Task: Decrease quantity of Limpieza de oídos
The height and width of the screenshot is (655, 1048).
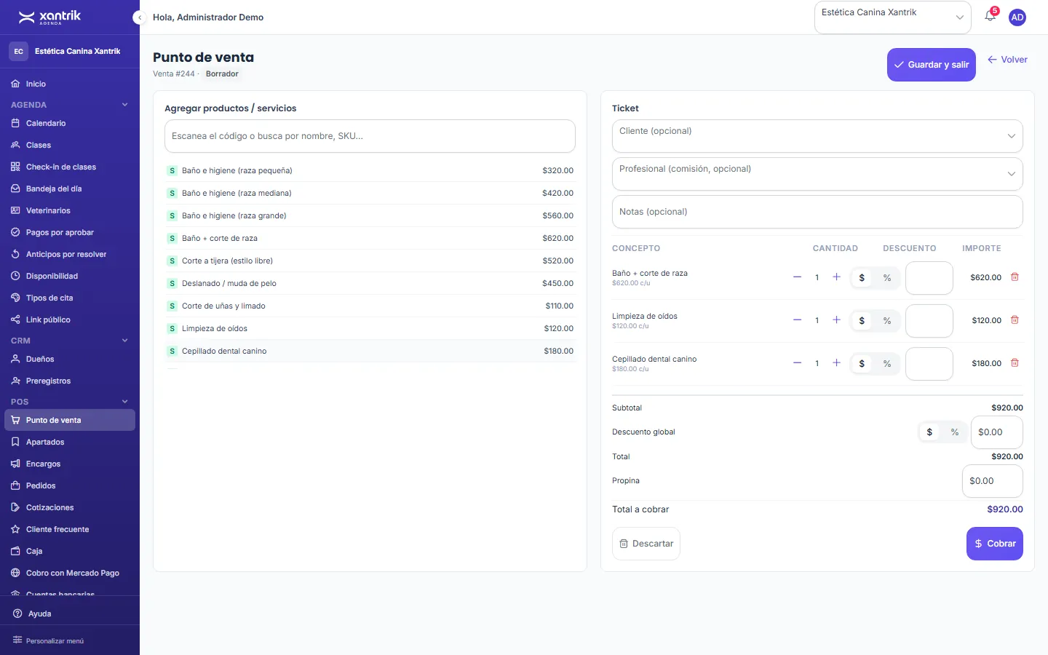Action: (797, 320)
